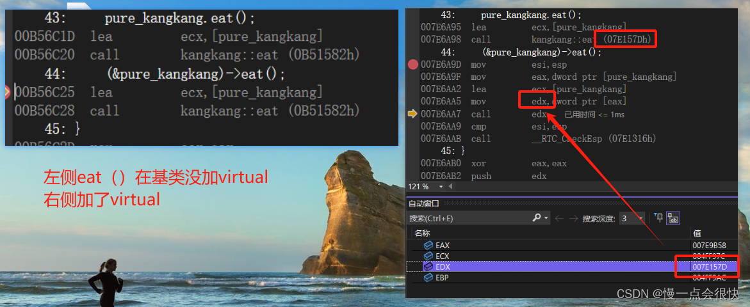Open the 搜索深度 dropdown showing 3

pos(632,218)
